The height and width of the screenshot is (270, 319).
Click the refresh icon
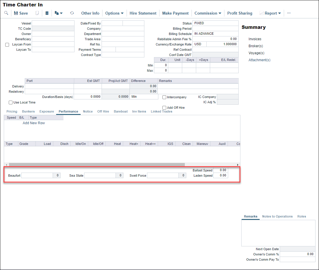(x=72, y=13)
